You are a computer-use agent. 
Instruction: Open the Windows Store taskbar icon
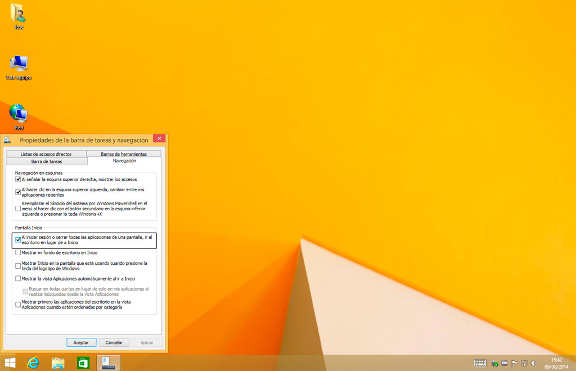coord(83,363)
